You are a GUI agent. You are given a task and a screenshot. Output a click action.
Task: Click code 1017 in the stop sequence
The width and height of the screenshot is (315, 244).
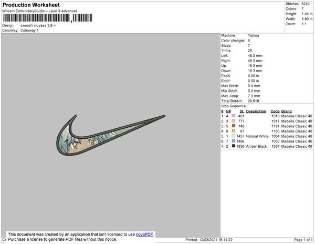tap(276, 121)
